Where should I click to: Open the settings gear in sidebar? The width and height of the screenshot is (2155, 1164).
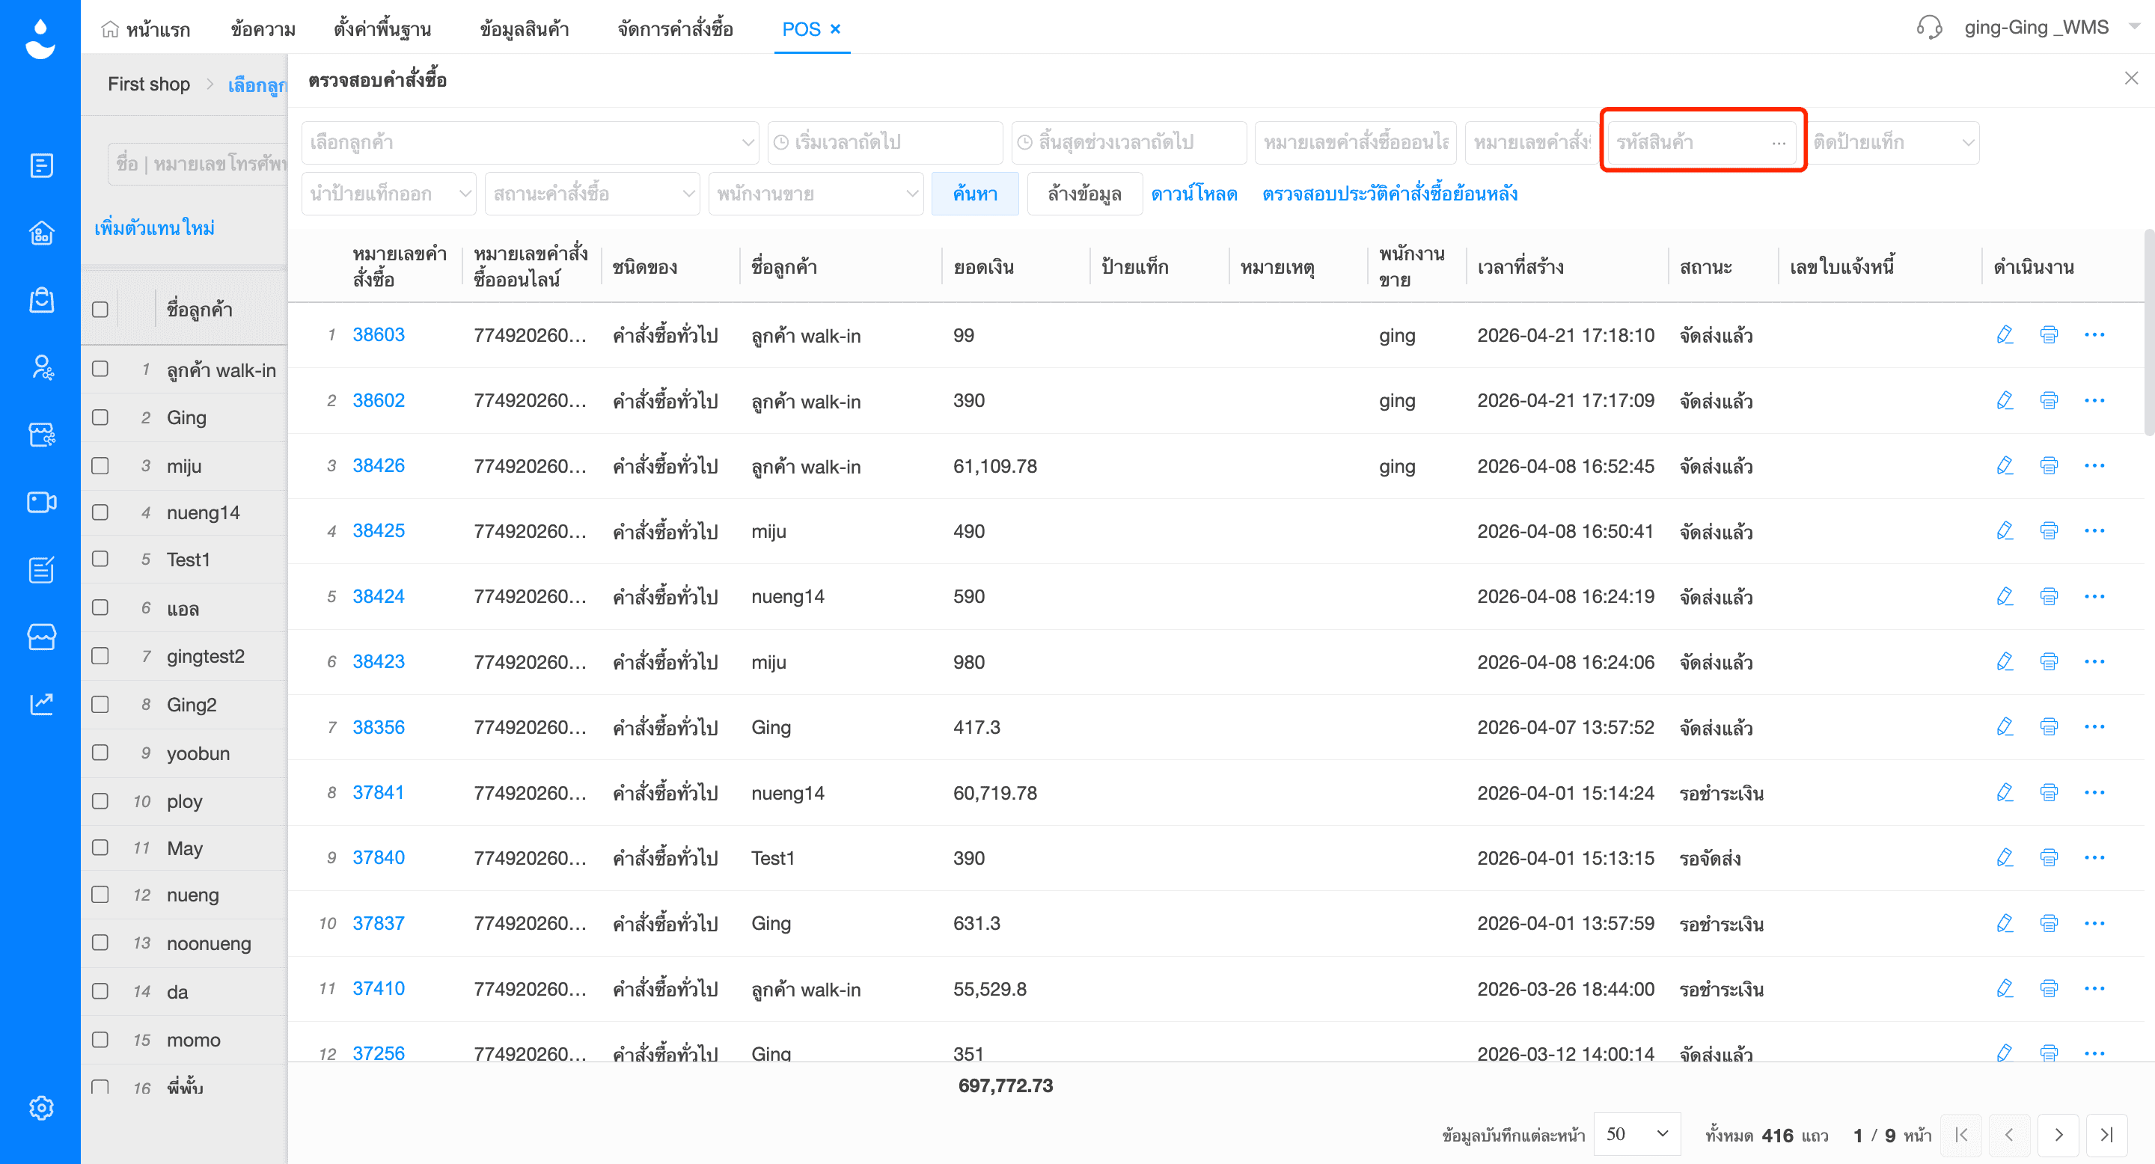tap(41, 1108)
